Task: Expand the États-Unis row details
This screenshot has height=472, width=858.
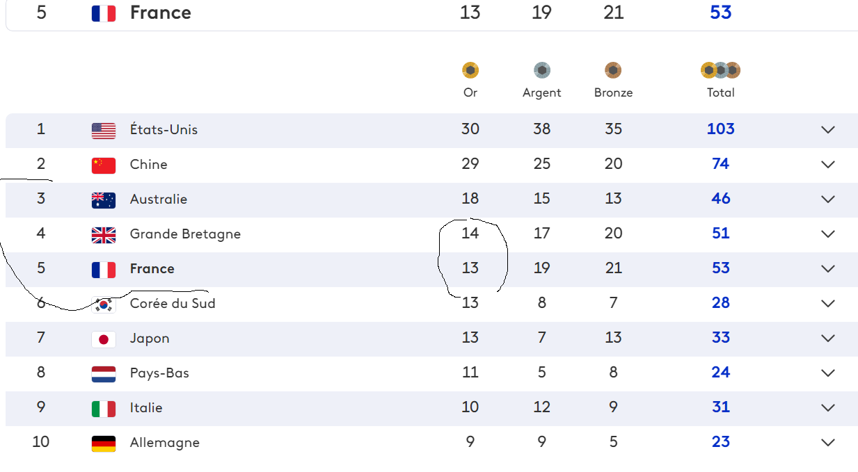Action: [x=827, y=129]
